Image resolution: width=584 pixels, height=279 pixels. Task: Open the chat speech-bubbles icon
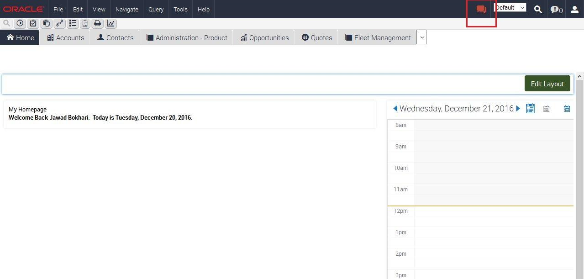[x=481, y=9]
